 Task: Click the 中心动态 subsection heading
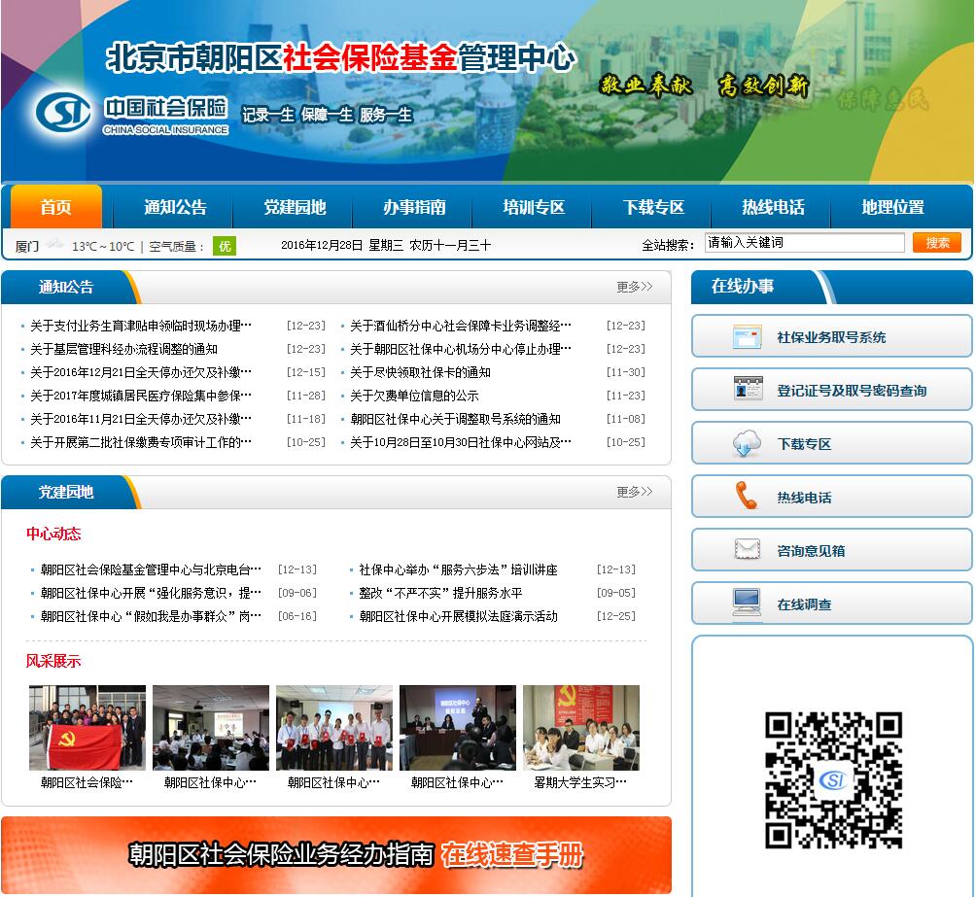click(x=53, y=534)
